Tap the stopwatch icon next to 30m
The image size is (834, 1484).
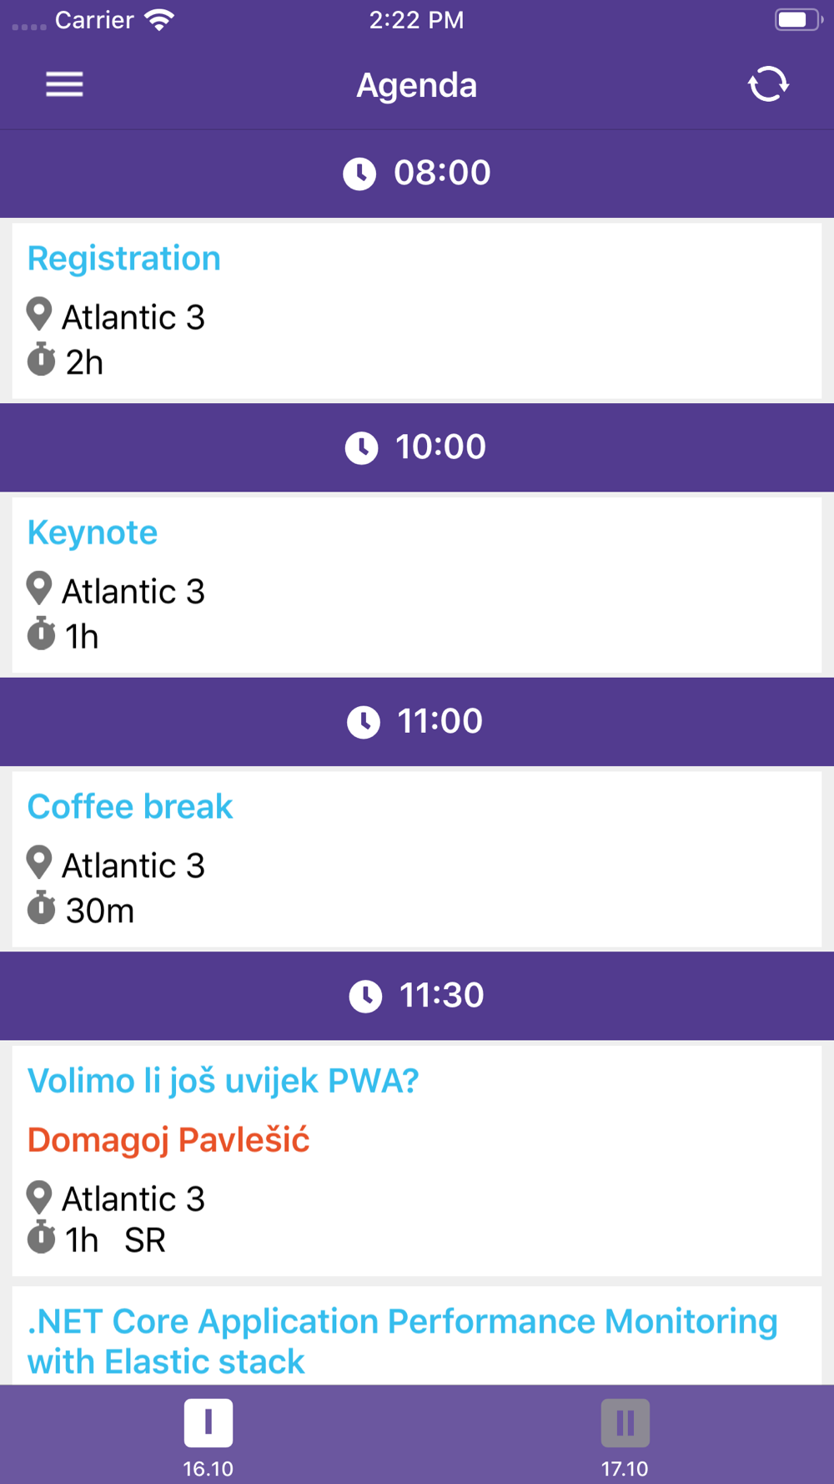pos(41,908)
